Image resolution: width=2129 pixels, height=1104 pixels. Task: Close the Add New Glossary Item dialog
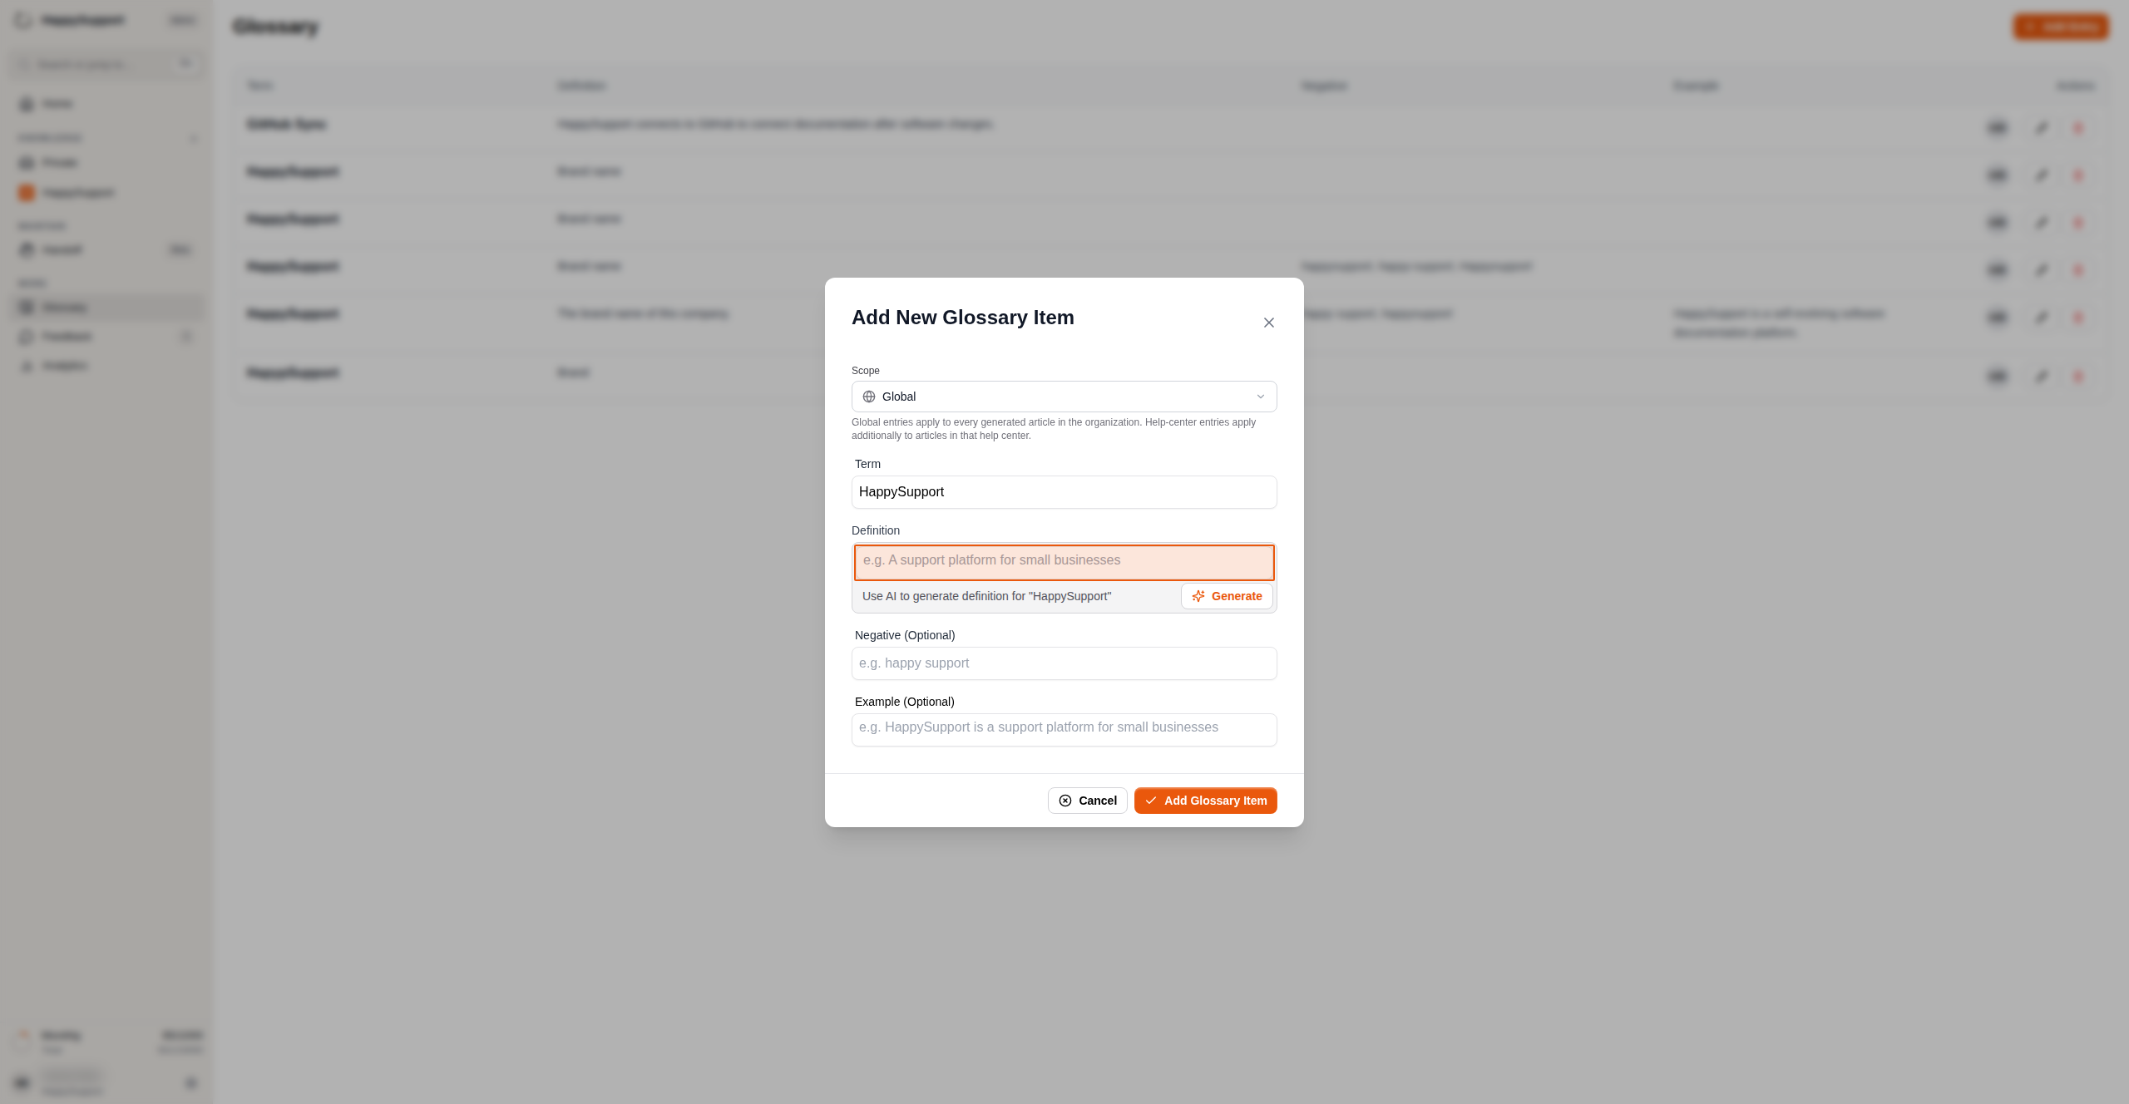[1268, 323]
